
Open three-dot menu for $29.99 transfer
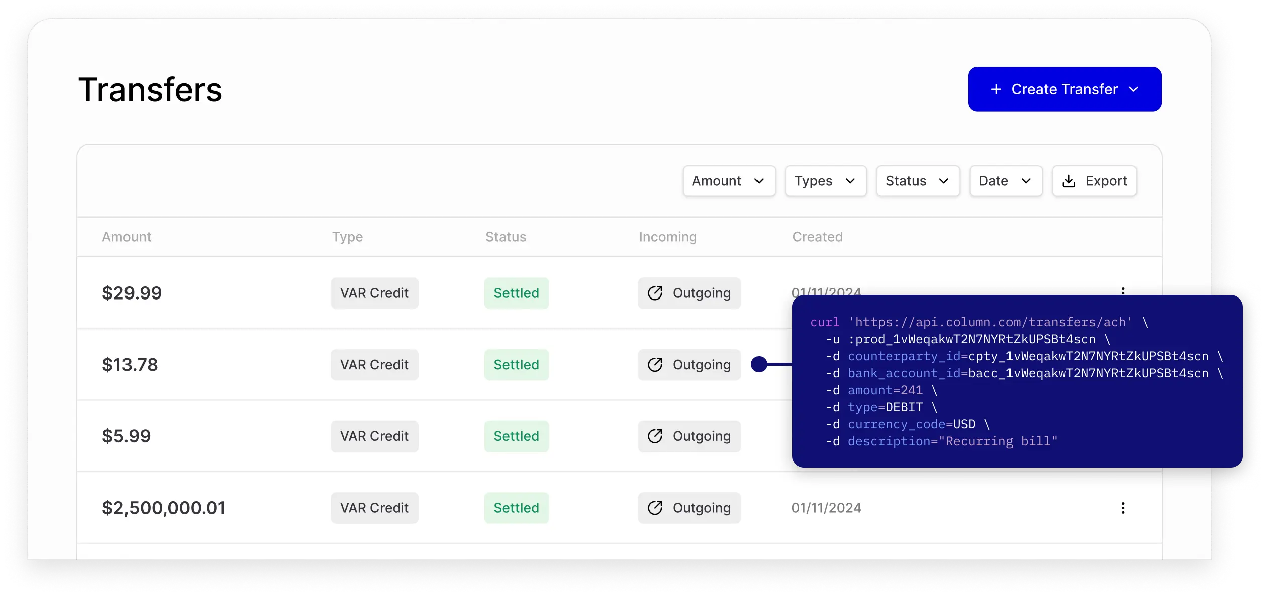[1123, 290]
